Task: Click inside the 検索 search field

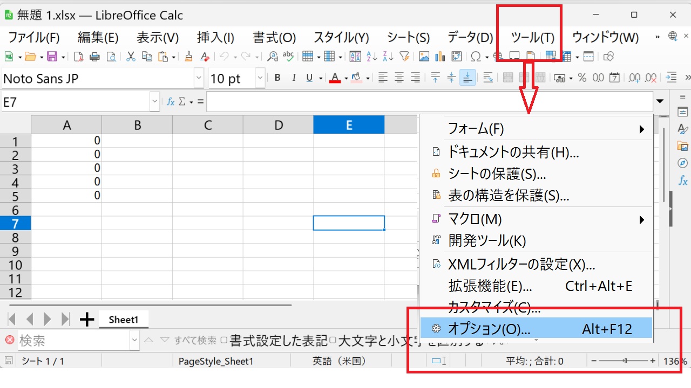Action: pyautogui.click(x=73, y=341)
